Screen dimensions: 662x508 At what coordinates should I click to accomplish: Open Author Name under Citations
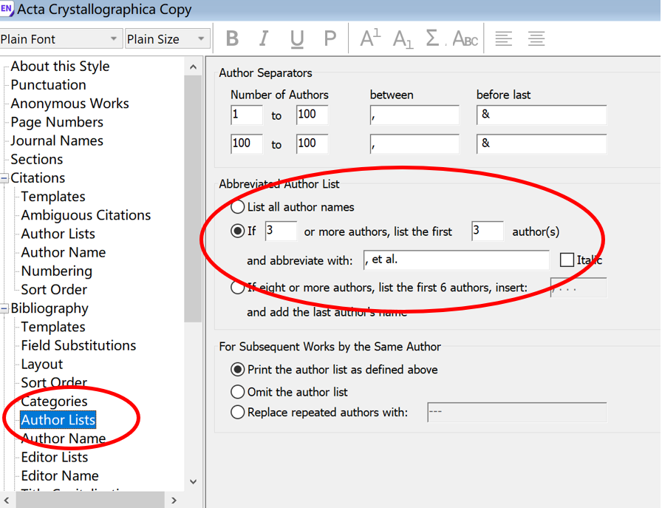pyautogui.click(x=64, y=252)
